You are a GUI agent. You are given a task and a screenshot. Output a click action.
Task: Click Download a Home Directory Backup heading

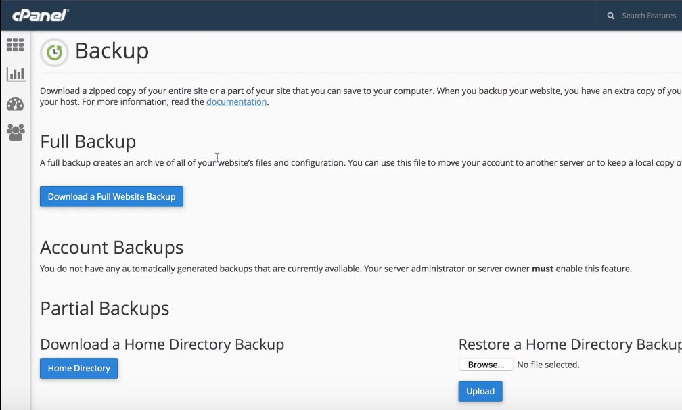coord(162,344)
